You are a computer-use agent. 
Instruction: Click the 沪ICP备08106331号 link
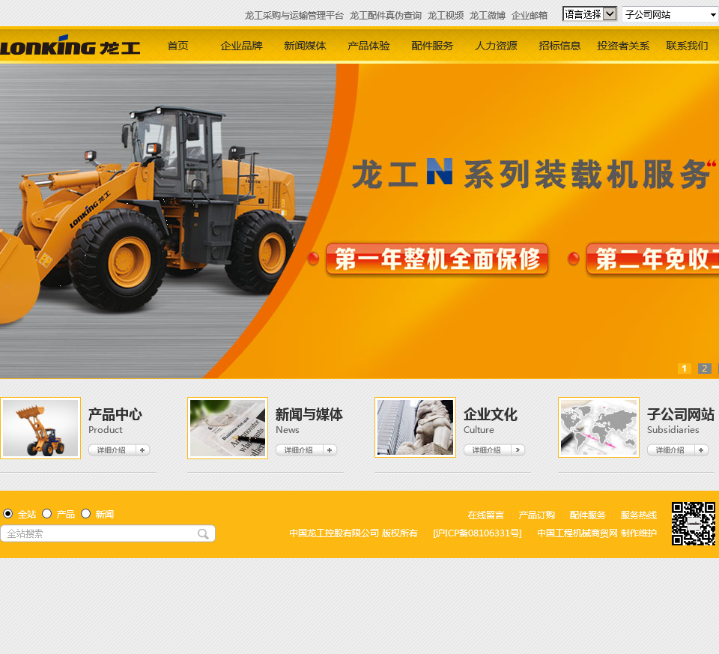coord(477,533)
